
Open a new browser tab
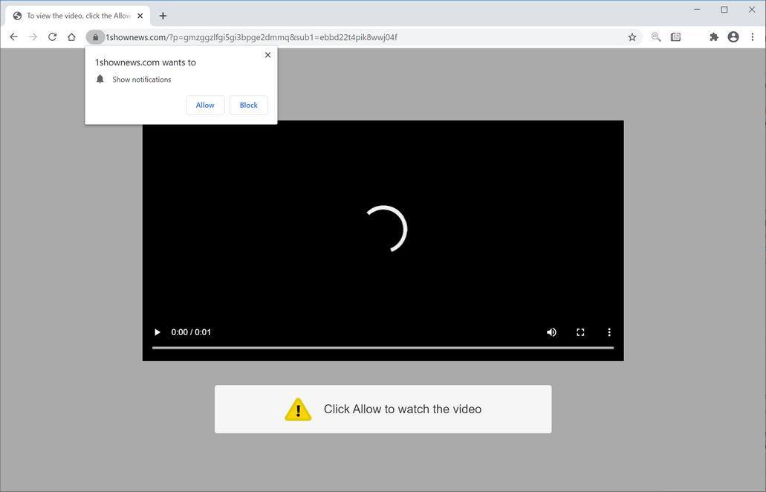tap(163, 15)
